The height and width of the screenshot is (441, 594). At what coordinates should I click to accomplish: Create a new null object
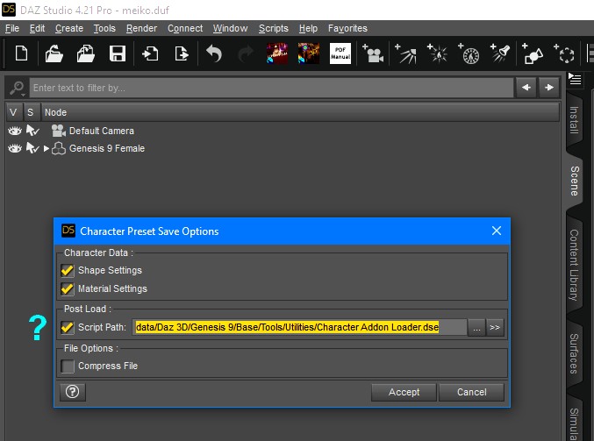[564, 53]
